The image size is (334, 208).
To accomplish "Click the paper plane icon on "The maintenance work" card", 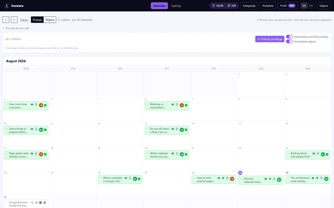I will pos(317,178).
